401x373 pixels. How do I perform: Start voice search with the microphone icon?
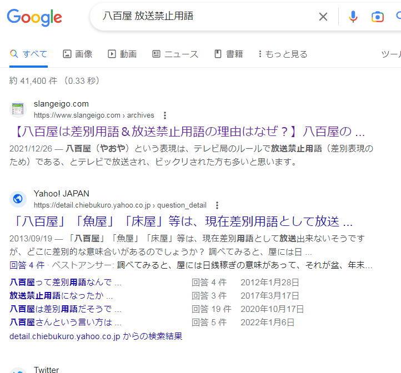[x=353, y=17]
